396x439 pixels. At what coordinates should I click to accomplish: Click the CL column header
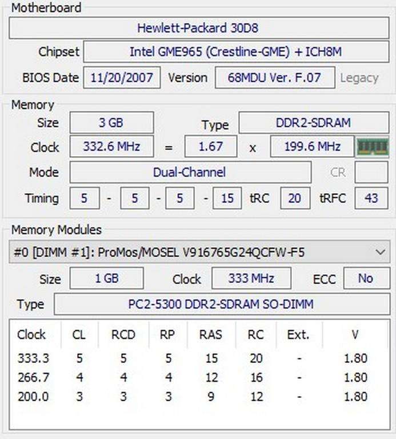[x=79, y=334]
